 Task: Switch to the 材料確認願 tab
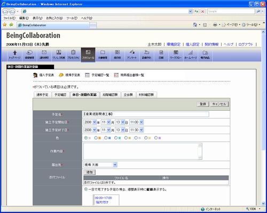(146, 95)
